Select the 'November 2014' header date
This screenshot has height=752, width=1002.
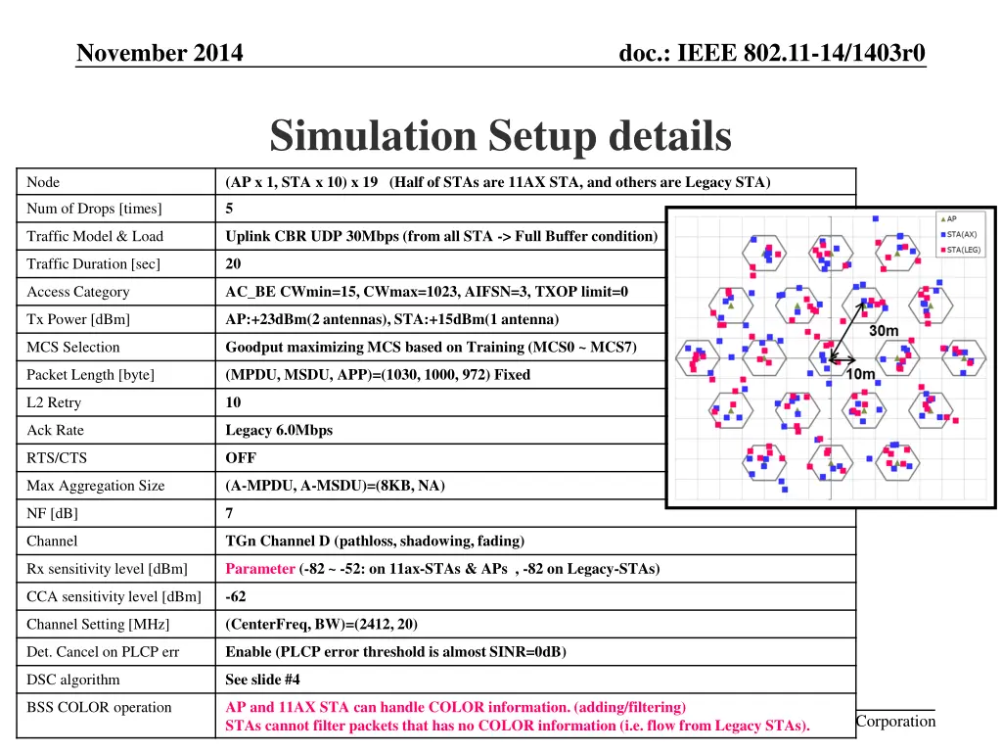point(159,53)
